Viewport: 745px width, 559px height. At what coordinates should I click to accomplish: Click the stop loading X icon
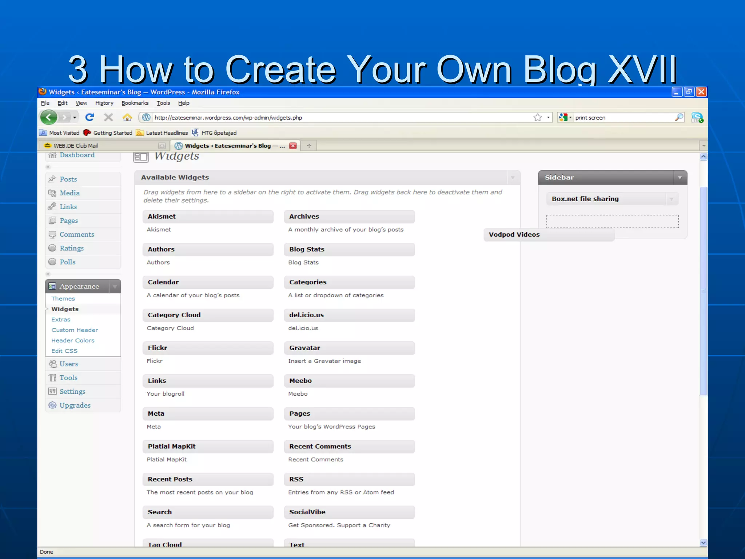[x=108, y=117]
